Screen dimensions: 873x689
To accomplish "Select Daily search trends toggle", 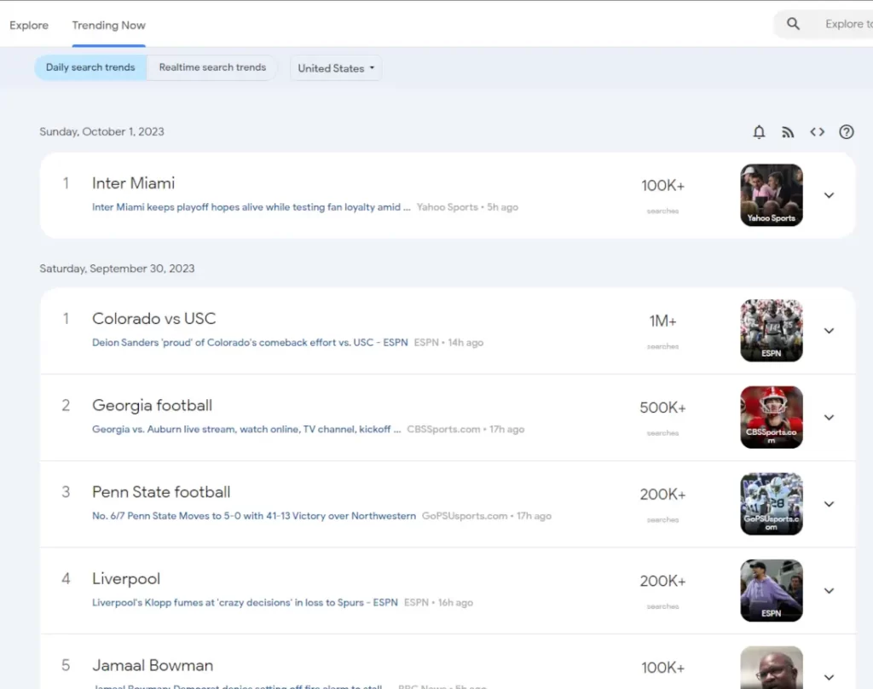I will pyautogui.click(x=90, y=67).
